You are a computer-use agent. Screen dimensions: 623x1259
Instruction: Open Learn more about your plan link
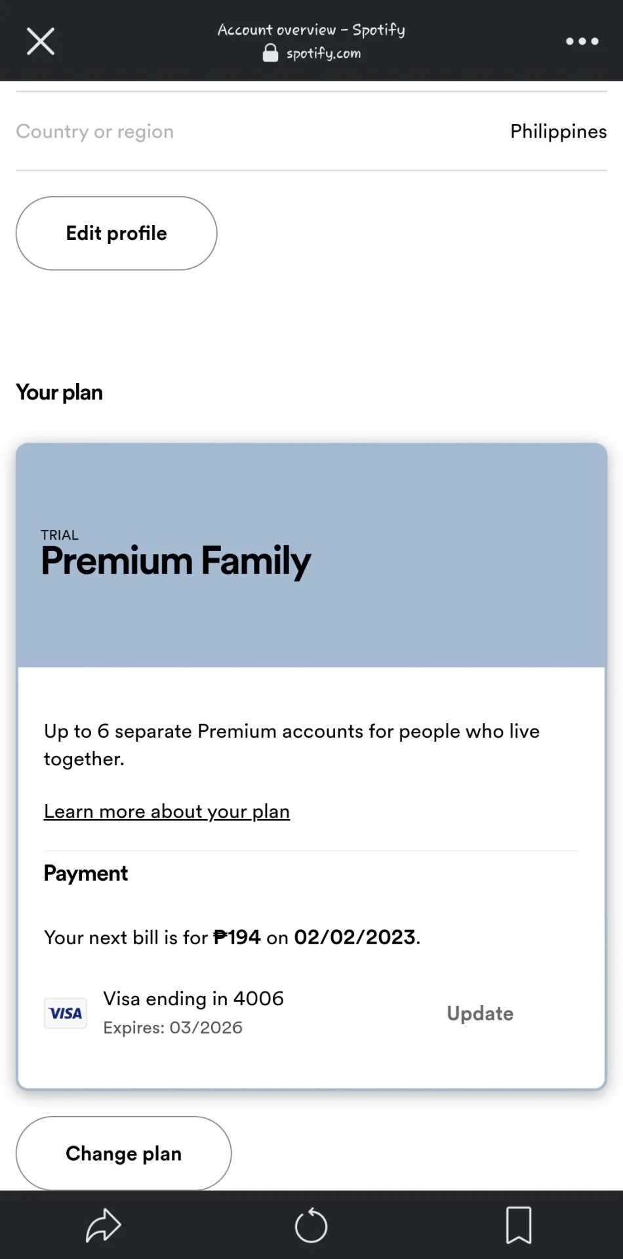pyautogui.click(x=167, y=812)
